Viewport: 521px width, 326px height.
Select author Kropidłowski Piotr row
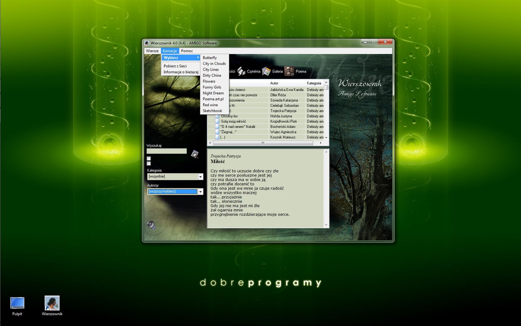(x=287, y=121)
